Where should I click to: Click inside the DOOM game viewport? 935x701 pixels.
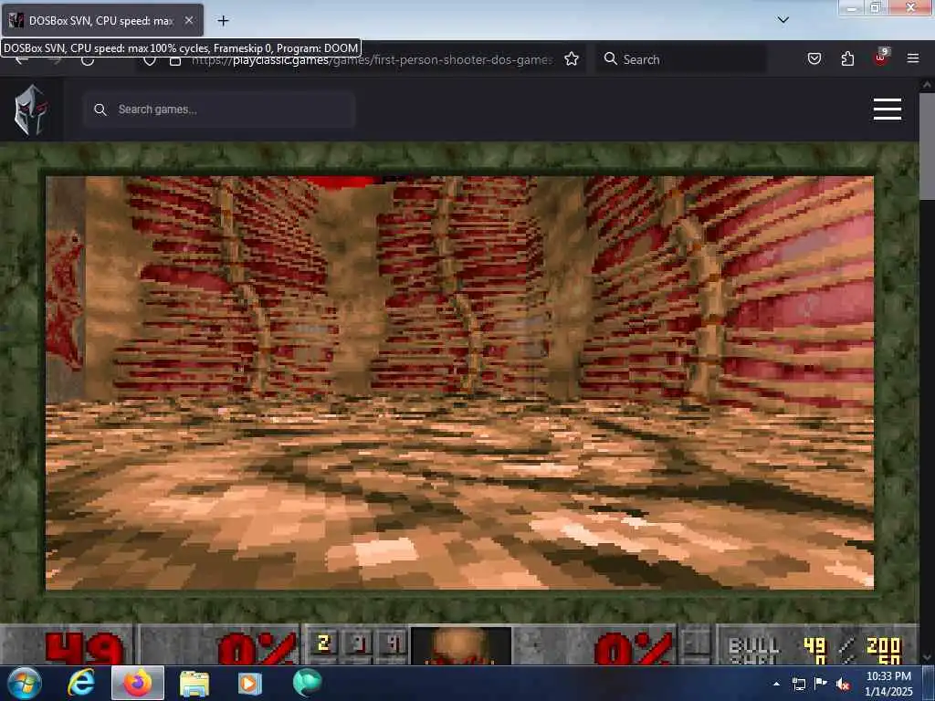[460, 382]
